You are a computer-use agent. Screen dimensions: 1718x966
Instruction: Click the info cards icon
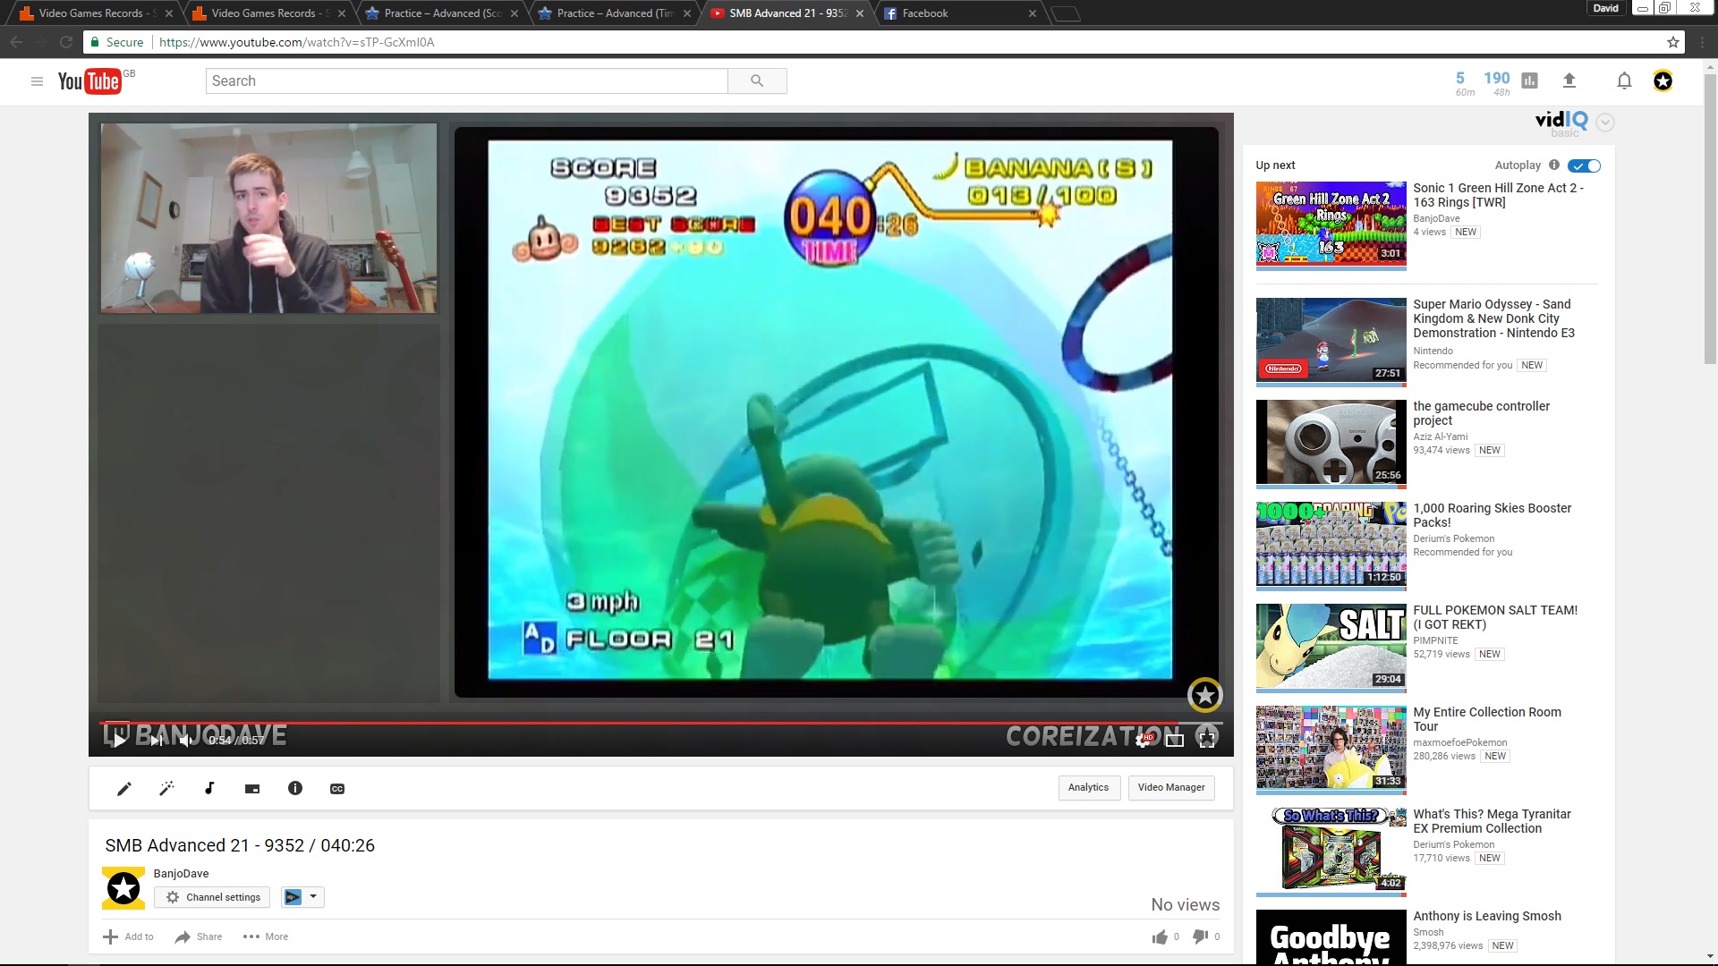coord(295,788)
